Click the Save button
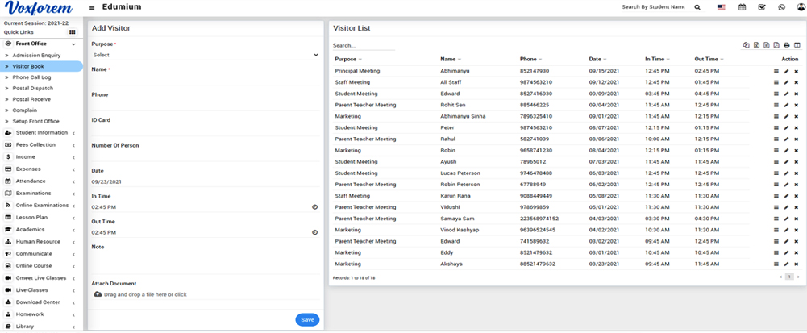The height and width of the screenshot is (333, 807). point(306,320)
